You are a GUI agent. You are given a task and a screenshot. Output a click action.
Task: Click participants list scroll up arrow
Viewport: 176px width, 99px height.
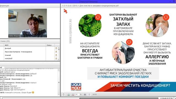click(x=59, y=48)
